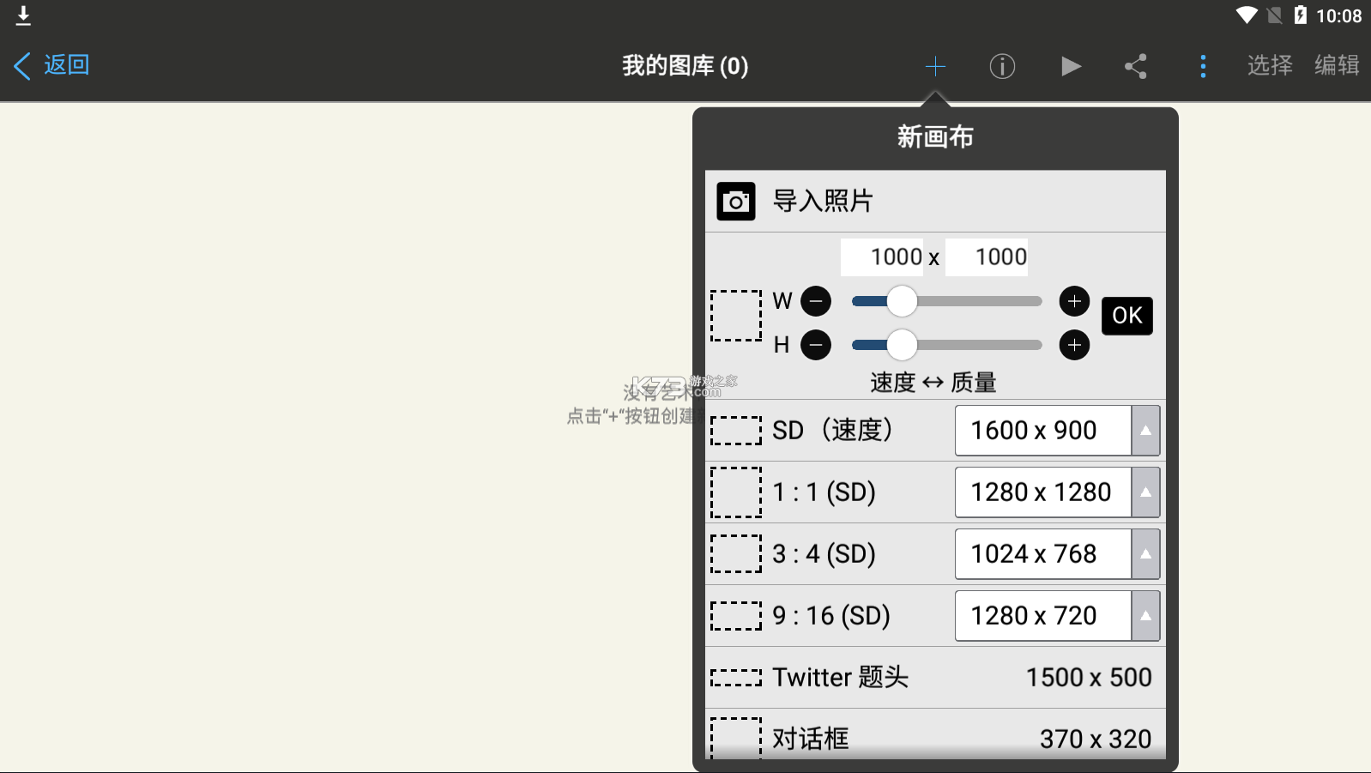Select 9 : 16 (SD) preset label
This screenshot has height=773, width=1371.
(x=831, y=616)
